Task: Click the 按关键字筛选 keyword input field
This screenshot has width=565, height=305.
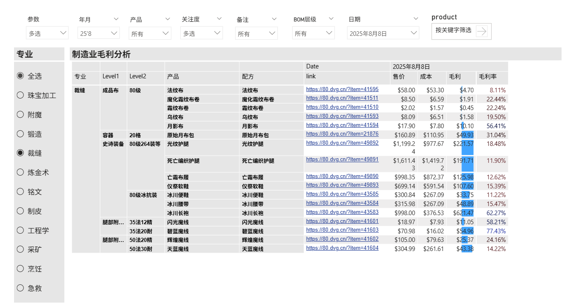Action: [454, 30]
